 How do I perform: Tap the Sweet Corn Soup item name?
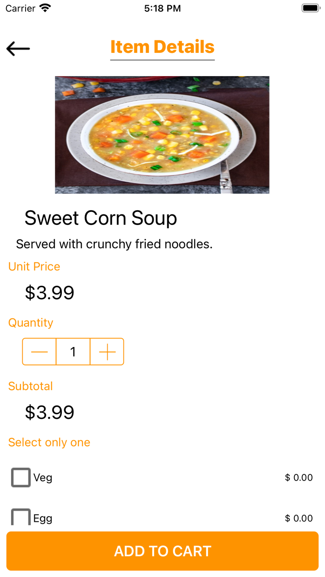pos(101,218)
